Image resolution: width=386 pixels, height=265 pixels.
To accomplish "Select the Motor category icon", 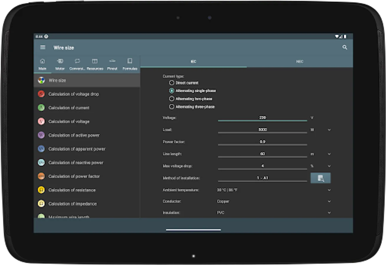I will [60, 64].
